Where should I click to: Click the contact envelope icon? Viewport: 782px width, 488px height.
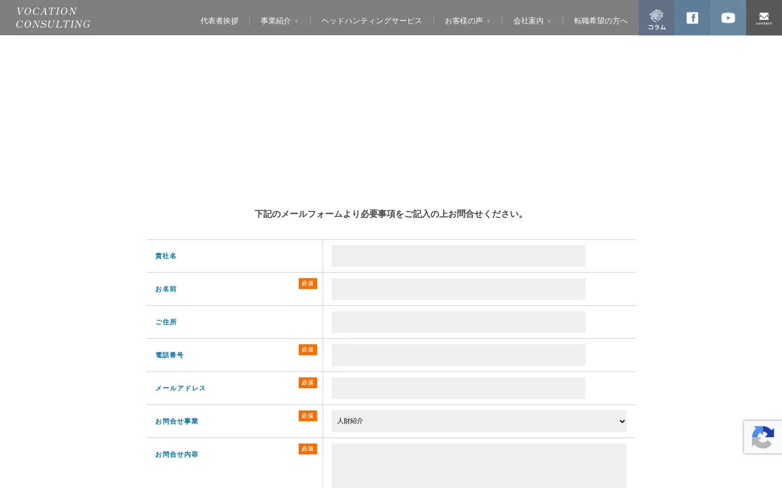point(764,18)
